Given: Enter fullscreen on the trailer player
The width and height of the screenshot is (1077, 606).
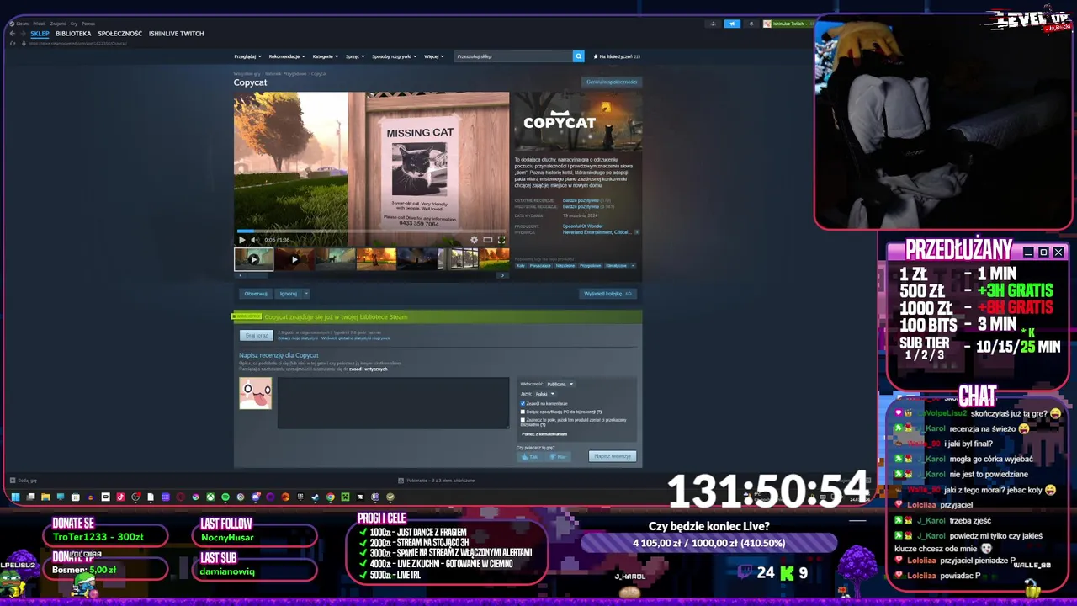Looking at the screenshot, I should click(501, 240).
